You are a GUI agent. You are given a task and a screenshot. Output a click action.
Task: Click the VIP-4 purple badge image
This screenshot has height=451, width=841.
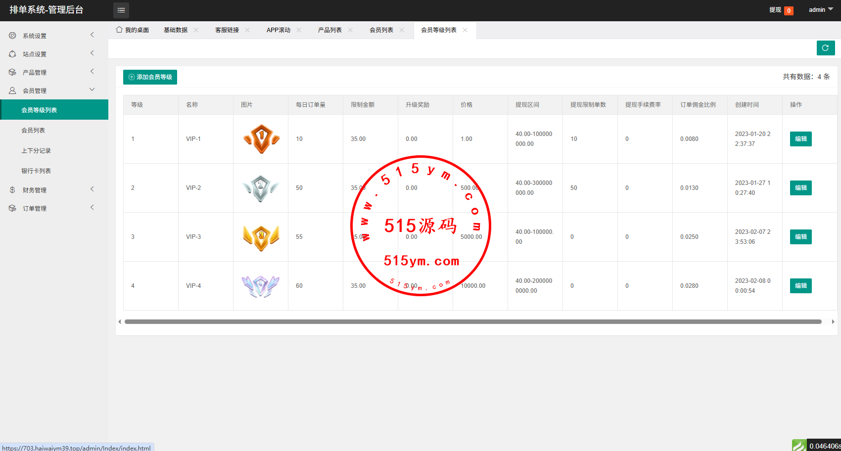tap(261, 286)
